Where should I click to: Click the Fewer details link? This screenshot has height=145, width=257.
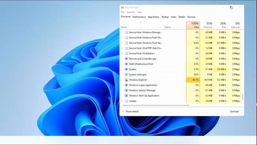[132, 112]
